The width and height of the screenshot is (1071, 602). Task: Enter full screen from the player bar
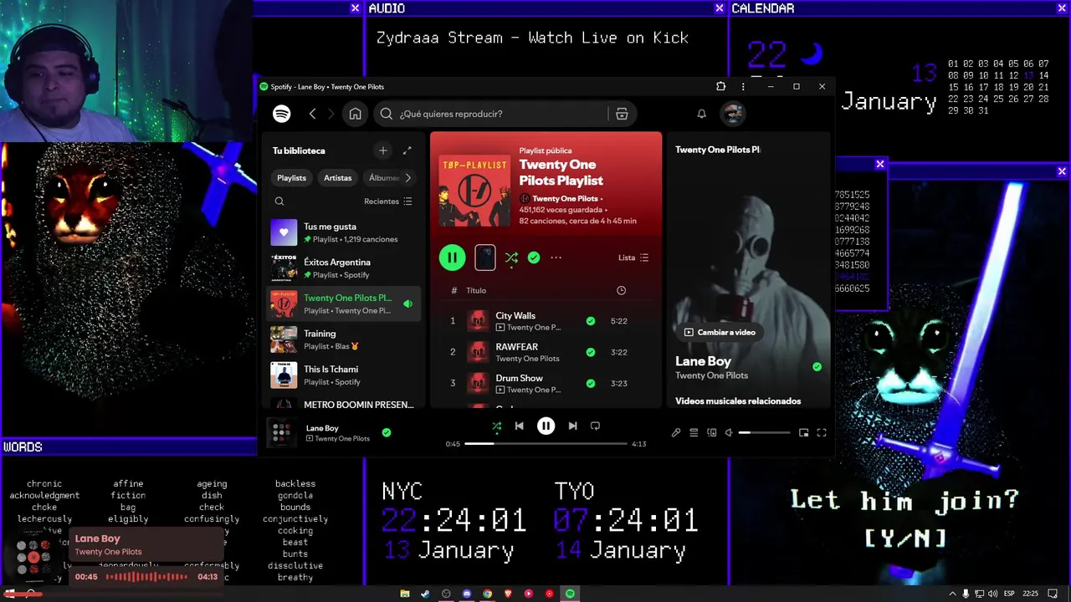822,432
